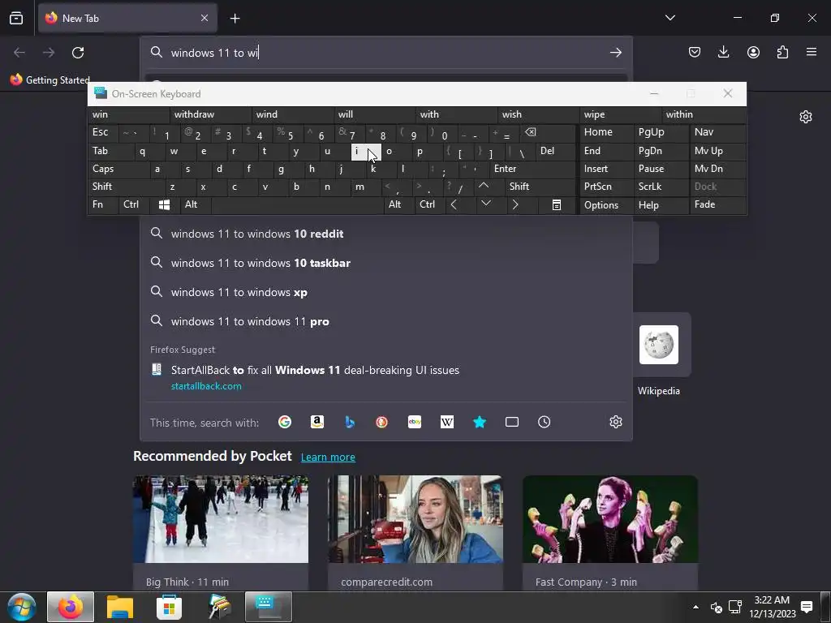
Task: Open the Downloads toolbar icon
Action: (723, 52)
